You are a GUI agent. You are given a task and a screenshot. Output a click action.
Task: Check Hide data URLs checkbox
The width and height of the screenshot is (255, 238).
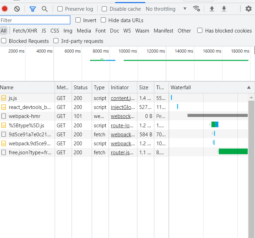(x=103, y=20)
